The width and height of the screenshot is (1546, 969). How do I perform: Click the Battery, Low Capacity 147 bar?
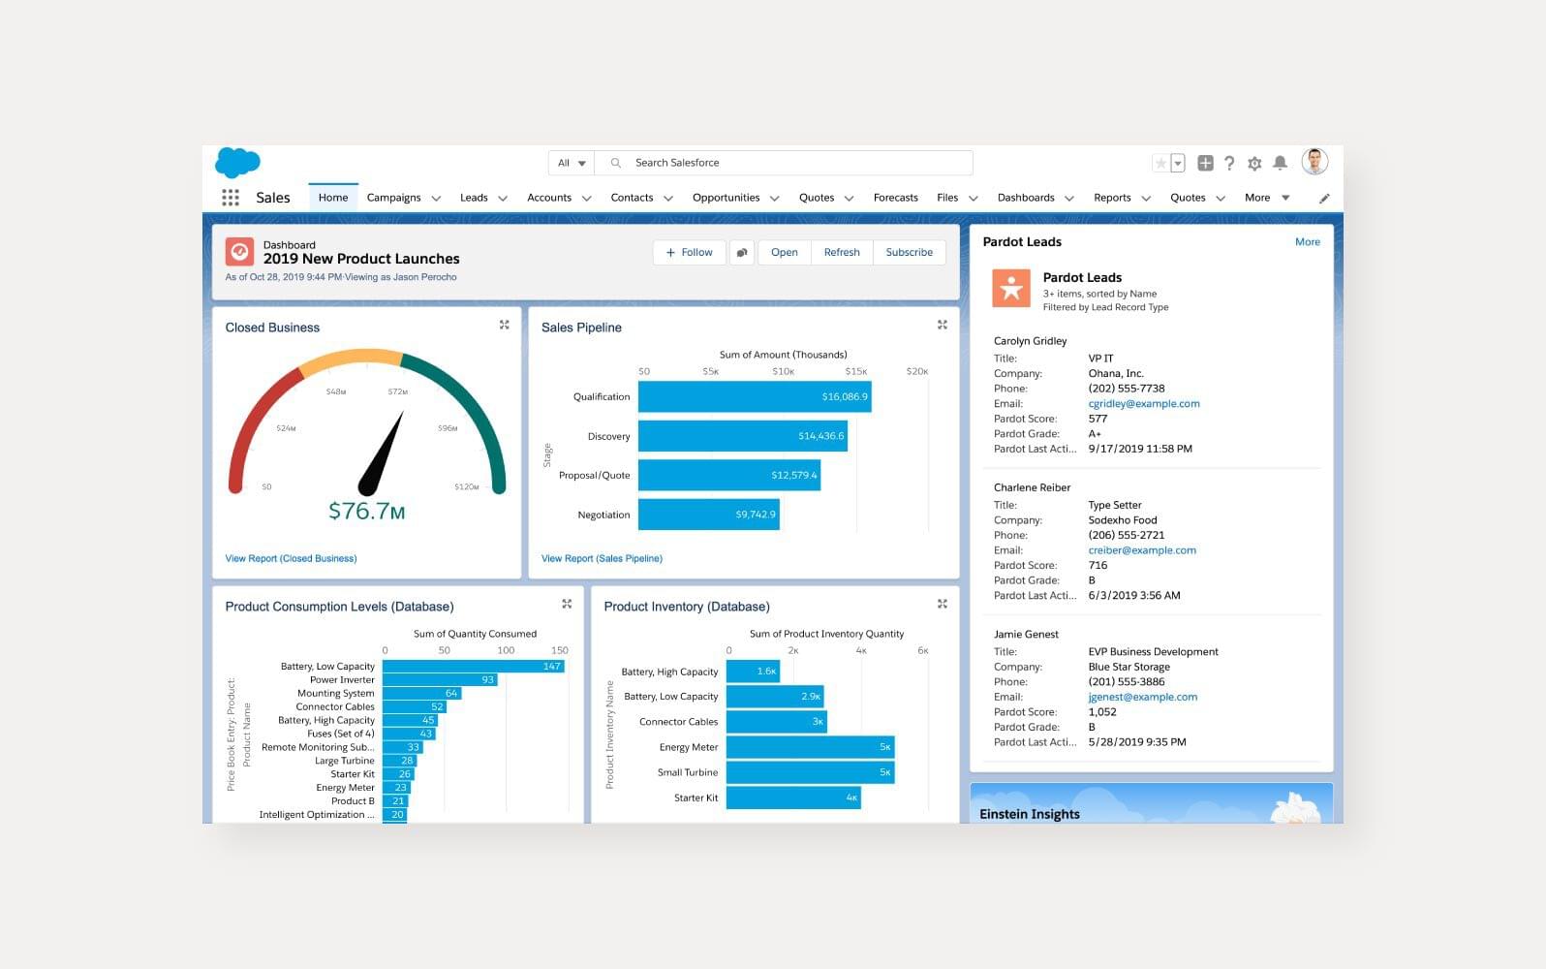(x=474, y=667)
